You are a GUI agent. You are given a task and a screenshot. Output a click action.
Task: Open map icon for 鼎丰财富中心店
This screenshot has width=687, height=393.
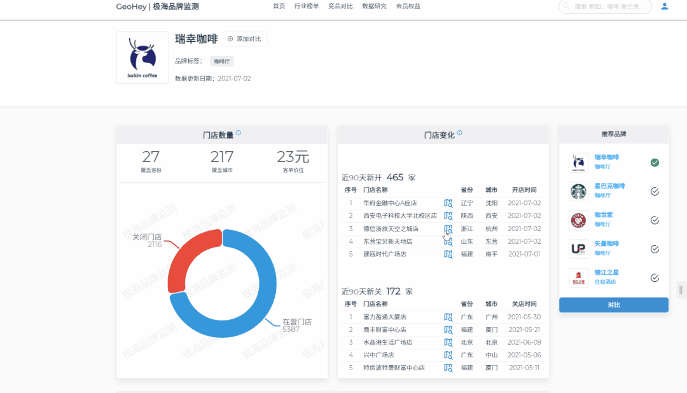448,330
